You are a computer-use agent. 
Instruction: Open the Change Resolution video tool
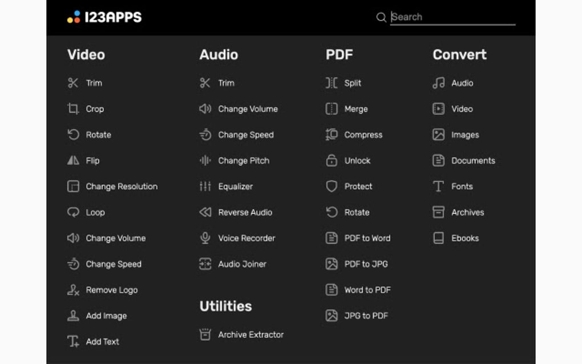122,187
